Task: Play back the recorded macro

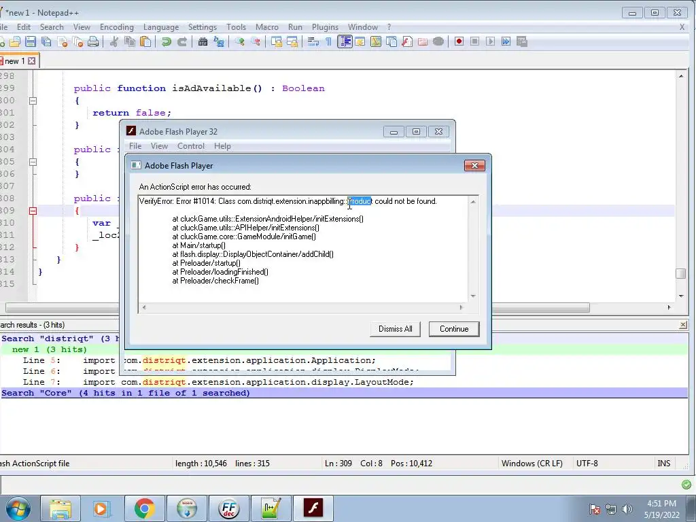Action: (x=491, y=41)
